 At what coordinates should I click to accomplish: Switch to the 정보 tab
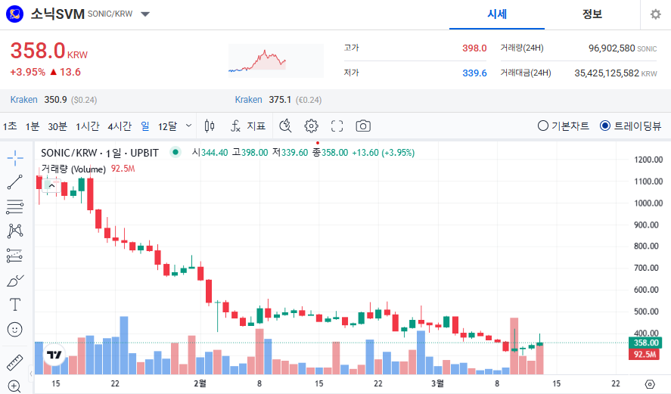(x=592, y=14)
